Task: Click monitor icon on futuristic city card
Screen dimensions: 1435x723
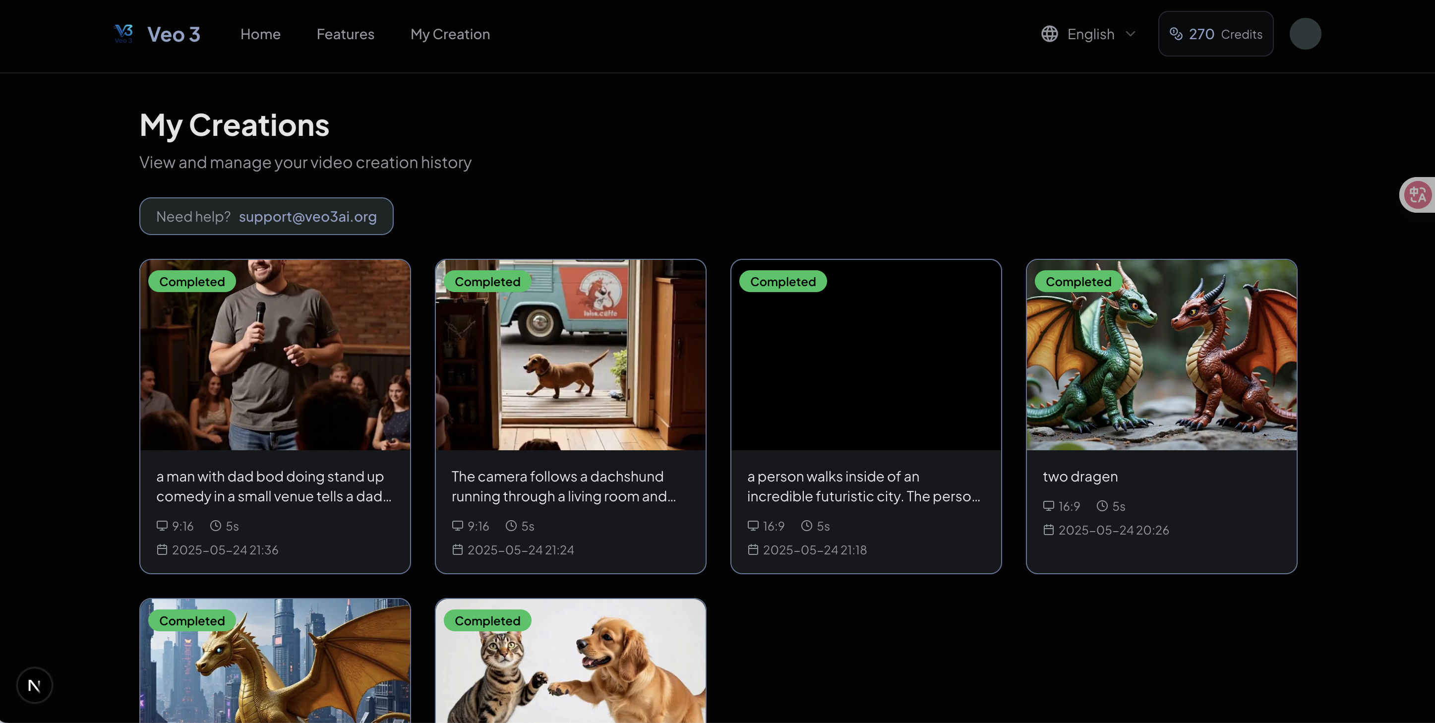Action: (753, 525)
